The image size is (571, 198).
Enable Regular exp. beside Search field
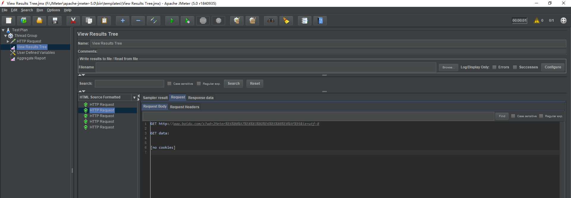pyautogui.click(x=199, y=84)
